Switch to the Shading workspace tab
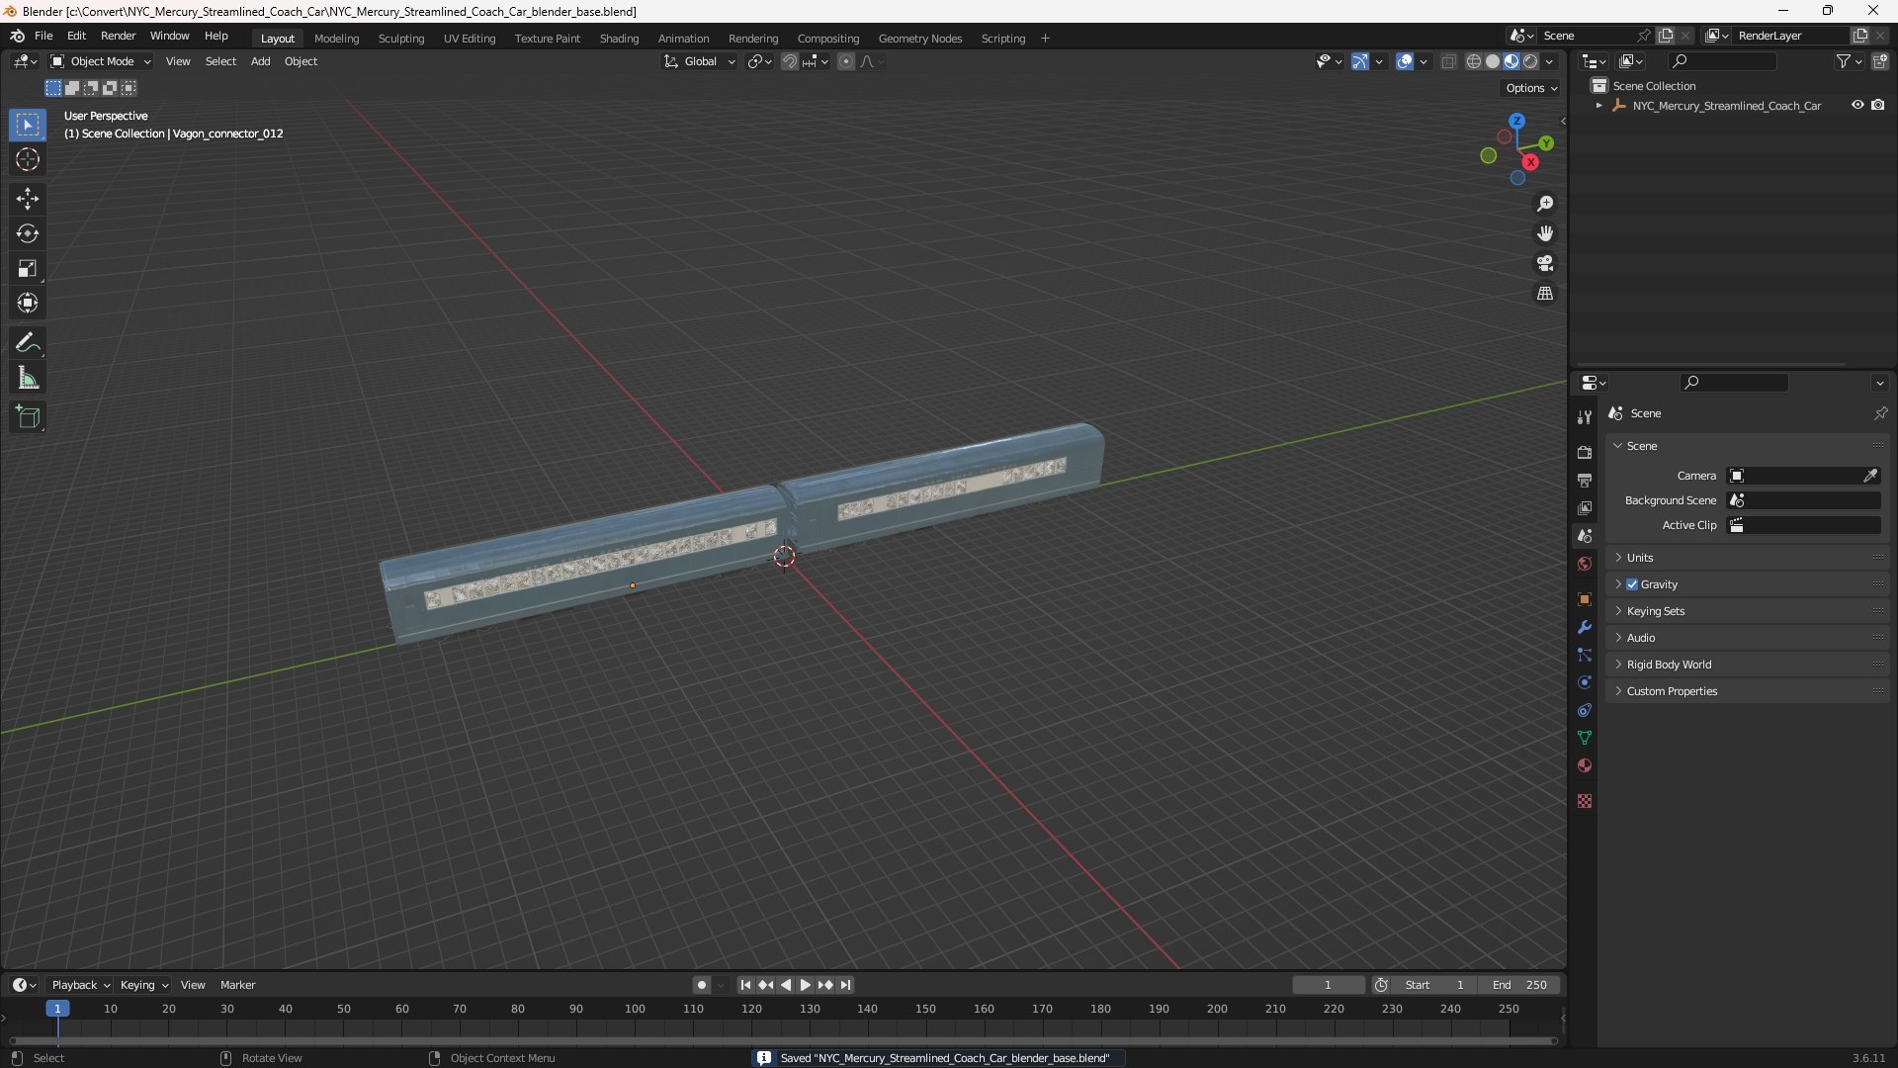 (619, 39)
